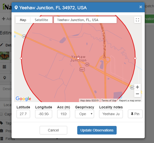This screenshot has width=154, height=143.
Task: Click the Longitude input field
Action: (44, 114)
